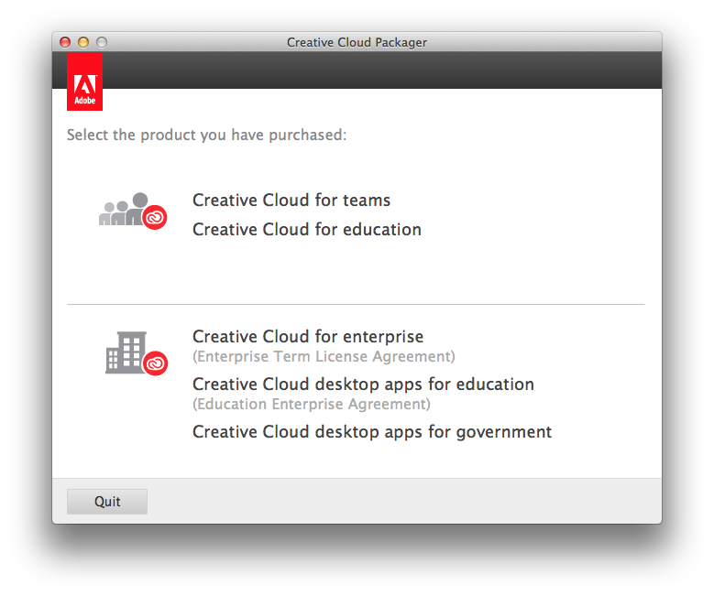The image size is (714, 596).
Task: Click the 'Select the product you have purchased' heading
Action: click(206, 135)
